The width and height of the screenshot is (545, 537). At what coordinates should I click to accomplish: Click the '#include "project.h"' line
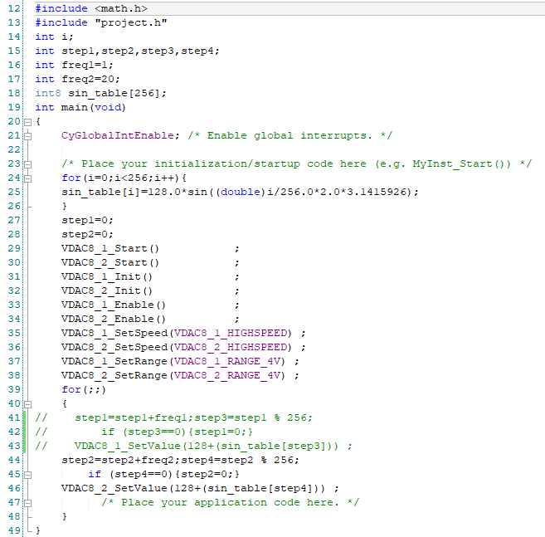(x=101, y=22)
